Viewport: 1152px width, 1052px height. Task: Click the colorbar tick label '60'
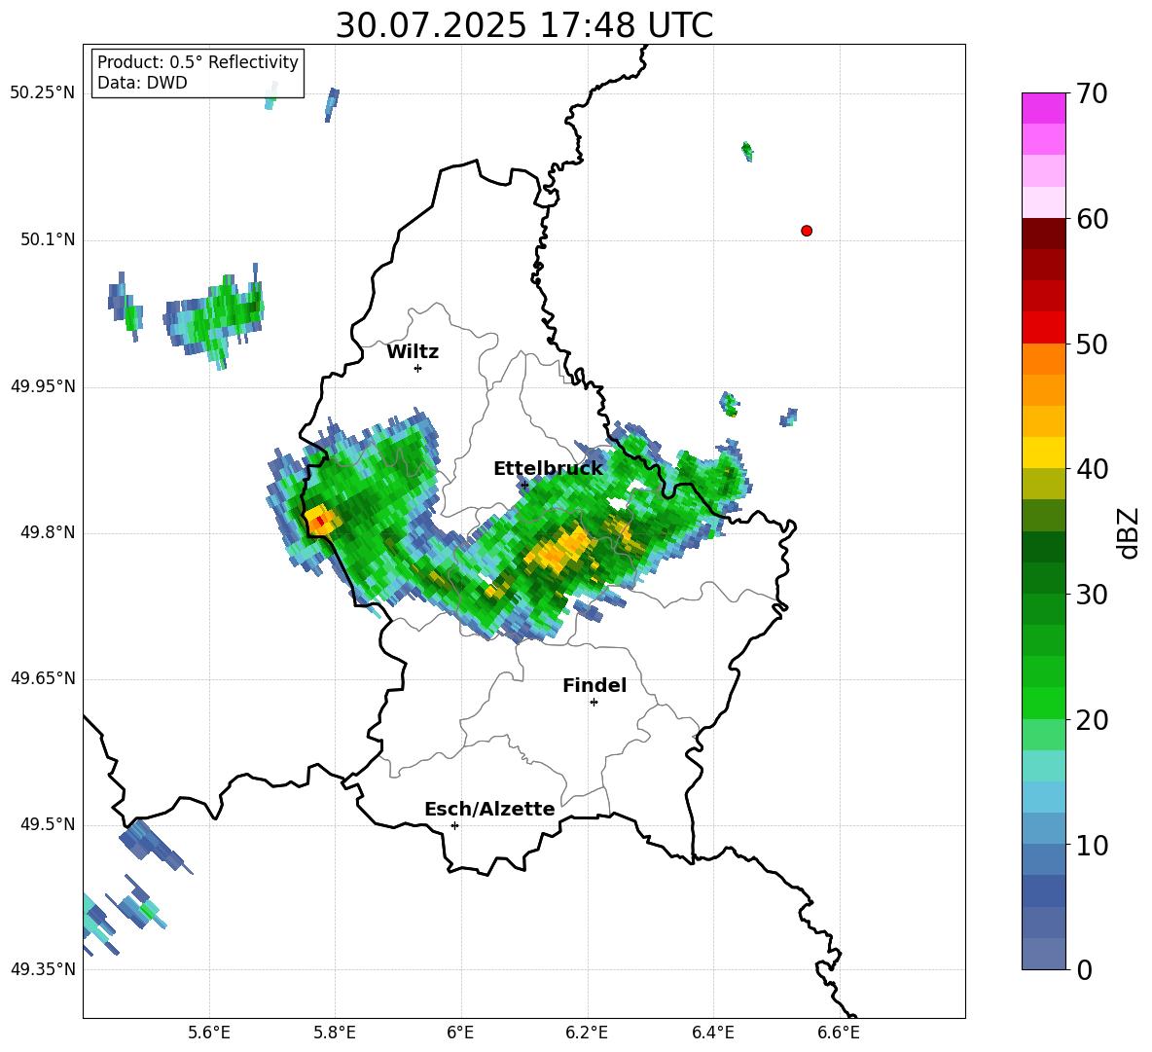click(1092, 219)
